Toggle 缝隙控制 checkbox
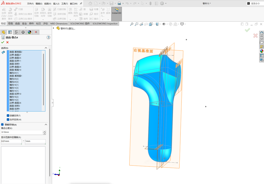 (x=2, y=125)
